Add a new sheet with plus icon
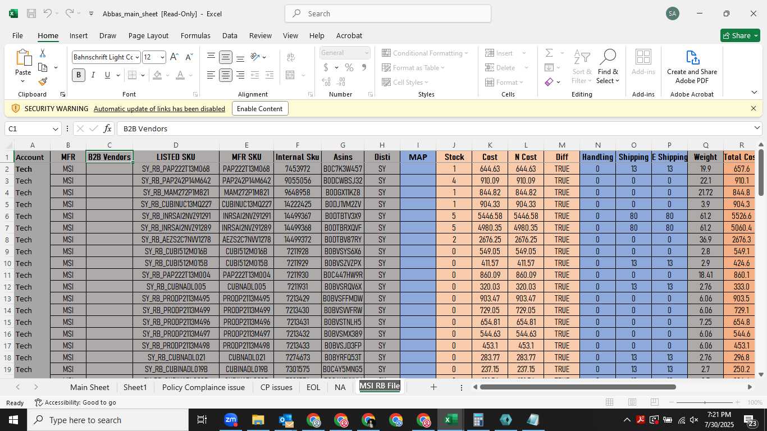Image resolution: width=767 pixels, height=431 pixels. [x=433, y=387]
